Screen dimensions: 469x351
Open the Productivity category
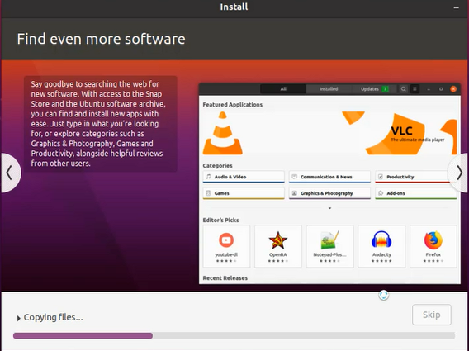(x=416, y=177)
